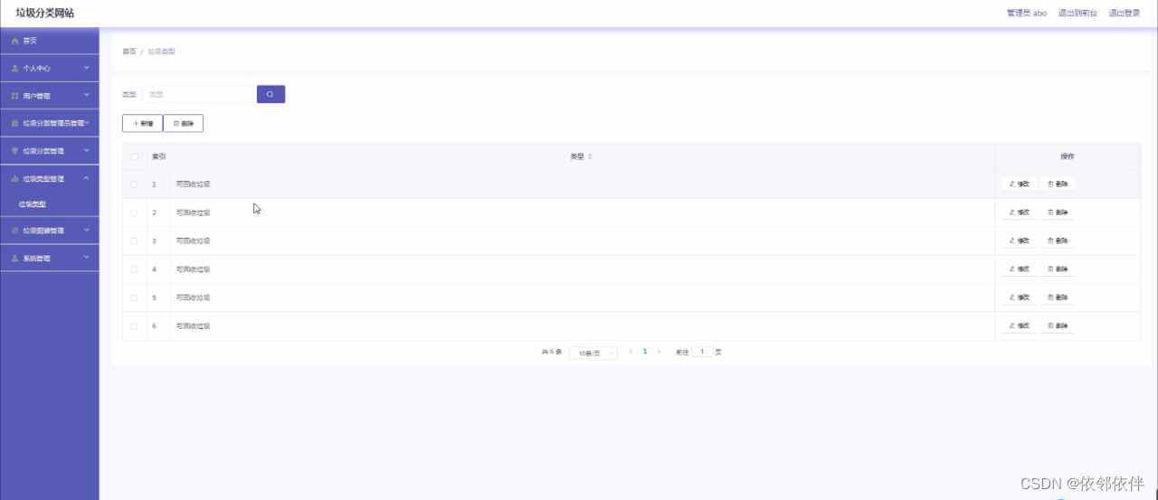The width and height of the screenshot is (1158, 500).
Task: Click 首页 in the breadcrumb
Action: coord(129,52)
